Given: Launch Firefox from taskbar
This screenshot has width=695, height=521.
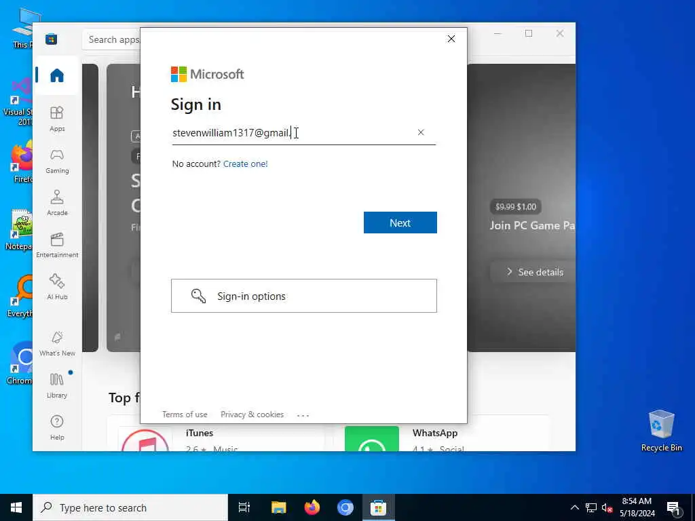Looking at the screenshot, I should [x=312, y=507].
